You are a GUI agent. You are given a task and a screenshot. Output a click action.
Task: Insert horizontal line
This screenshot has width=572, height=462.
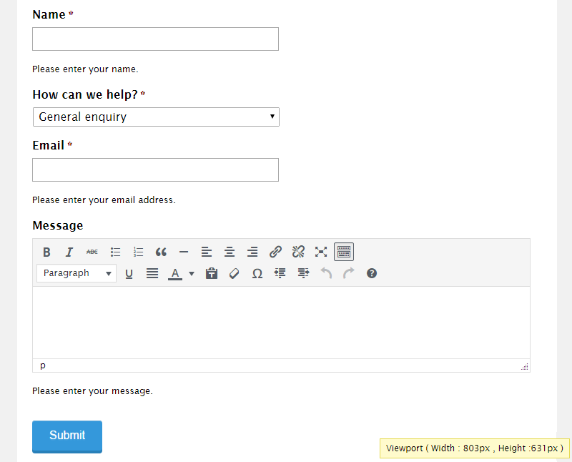184,252
